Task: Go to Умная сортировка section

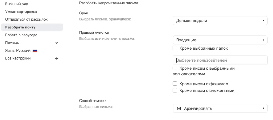Action: pyautogui.click(x=21, y=12)
